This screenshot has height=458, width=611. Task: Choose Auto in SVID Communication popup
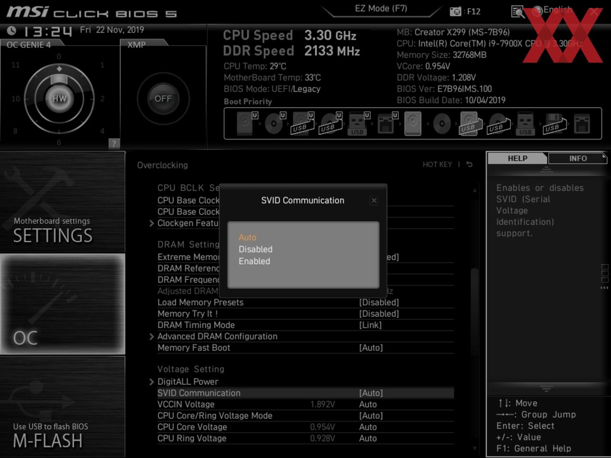coord(247,237)
